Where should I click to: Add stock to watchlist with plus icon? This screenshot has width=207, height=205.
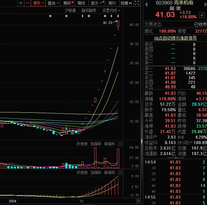click(x=202, y=15)
